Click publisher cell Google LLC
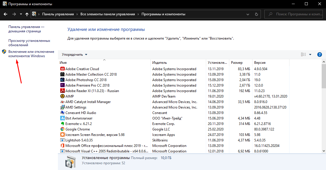 pyautogui.click(x=161, y=129)
